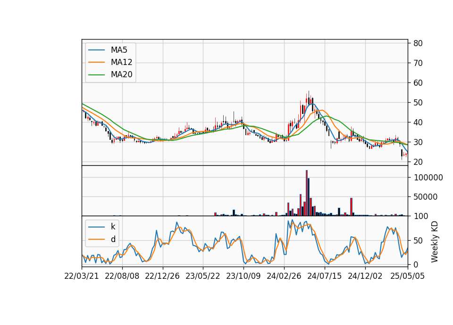Click the 22/03/21 date tick label
Screen dimensions: 453x325
pos(82,276)
